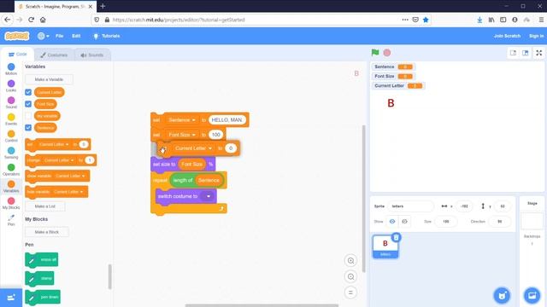The image size is (547, 307).
Task: Toggle the Current Letter variable checkbox
Action: (28, 92)
